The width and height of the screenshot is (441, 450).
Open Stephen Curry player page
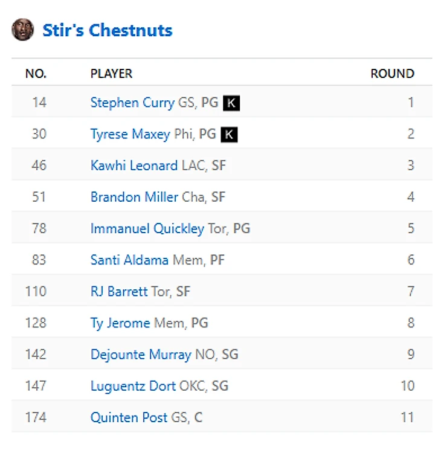pyautogui.click(x=132, y=103)
